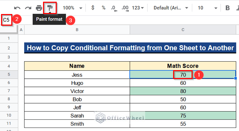Image resolution: width=239 pixels, height=131 pixels.
Task: Click the Print icon
Action: (x=39, y=8)
